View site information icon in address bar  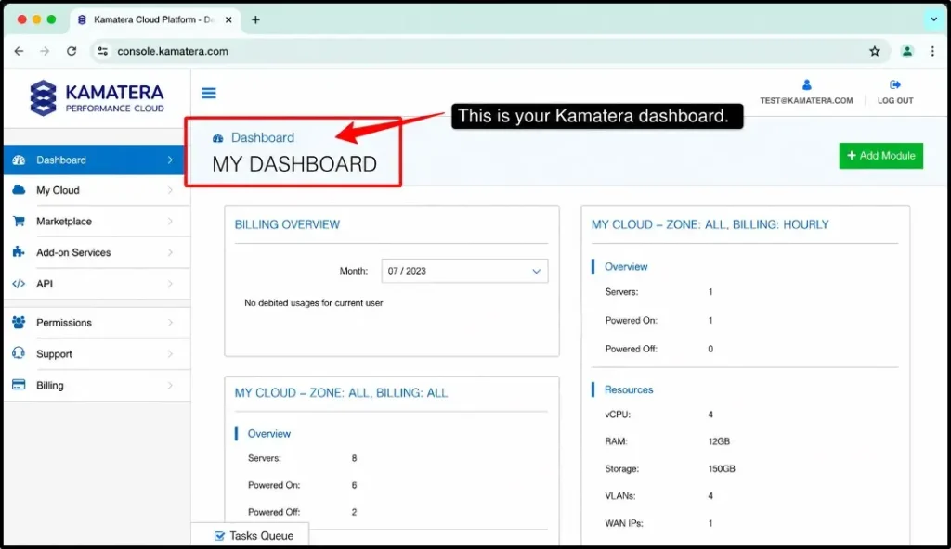click(x=103, y=51)
